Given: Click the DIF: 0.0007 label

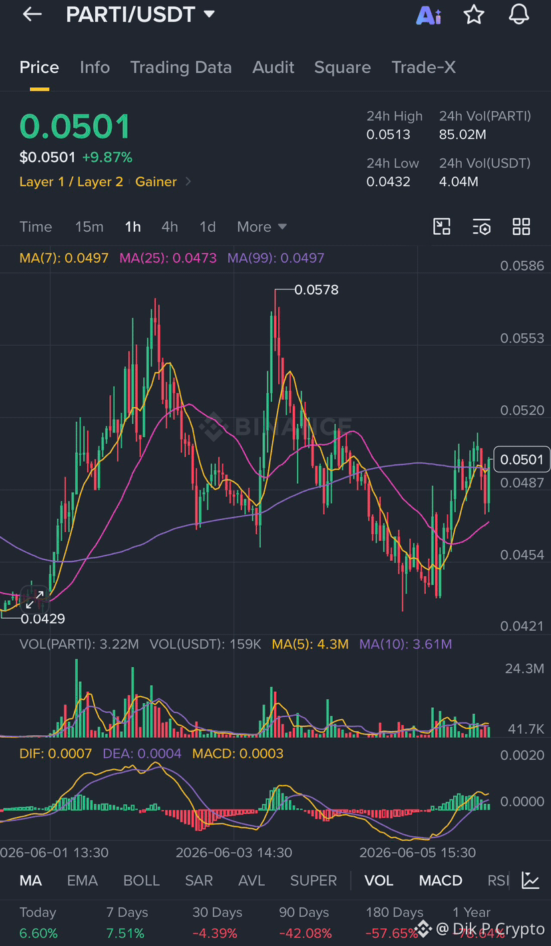Looking at the screenshot, I should coord(56,754).
